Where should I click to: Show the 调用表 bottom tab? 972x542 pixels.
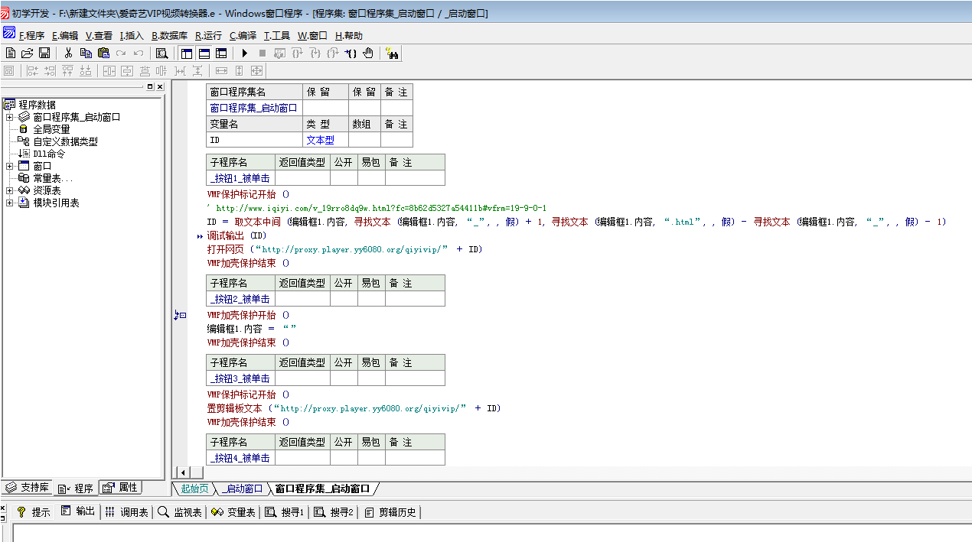coord(127,512)
